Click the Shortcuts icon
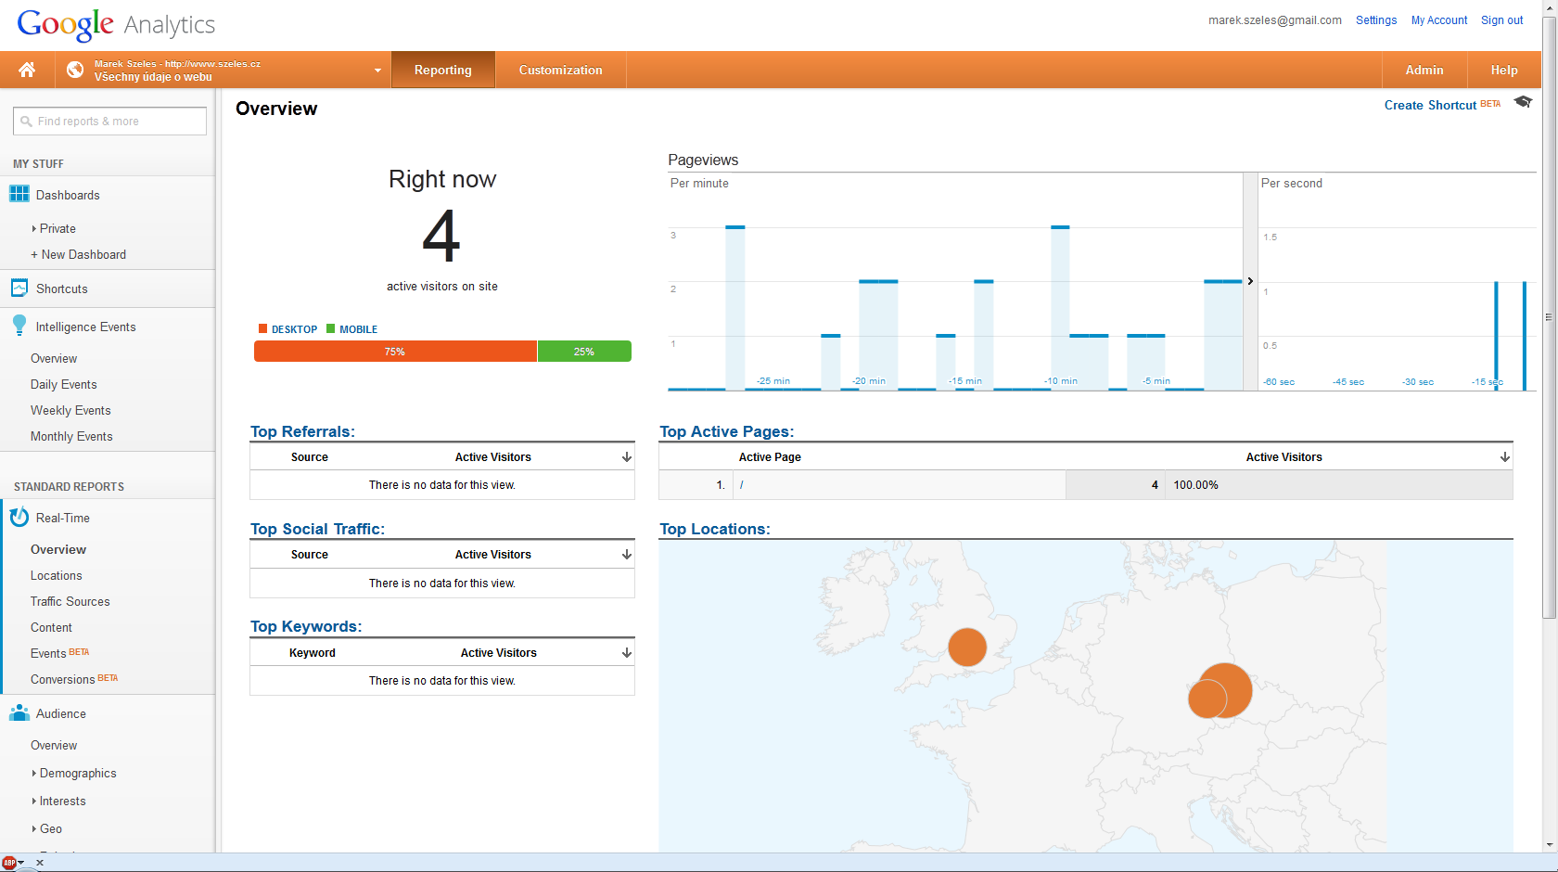The image size is (1558, 872). click(x=19, y=288)
